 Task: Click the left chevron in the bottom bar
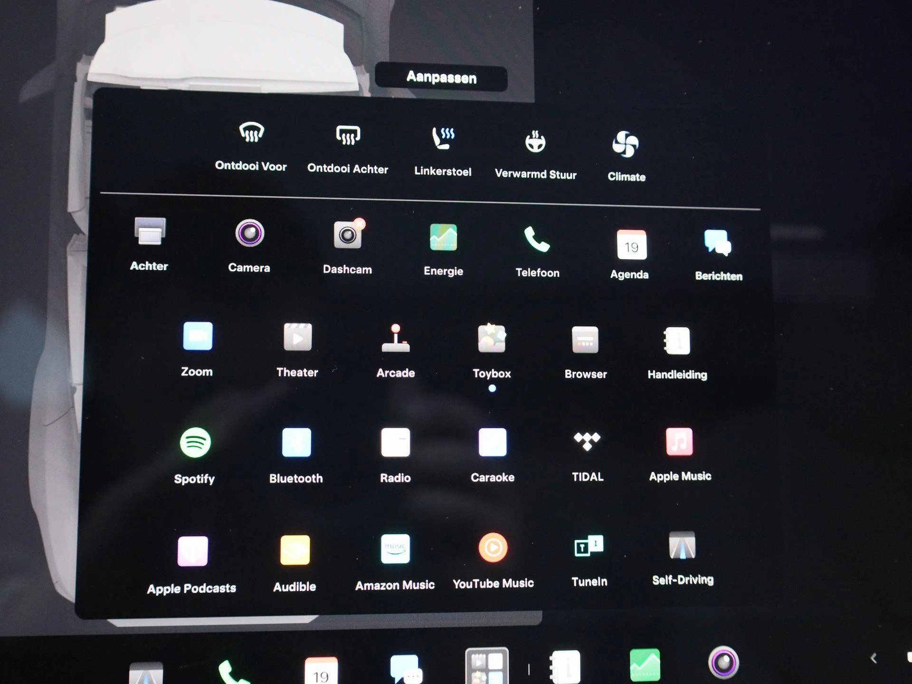click(x=874, y=658)
